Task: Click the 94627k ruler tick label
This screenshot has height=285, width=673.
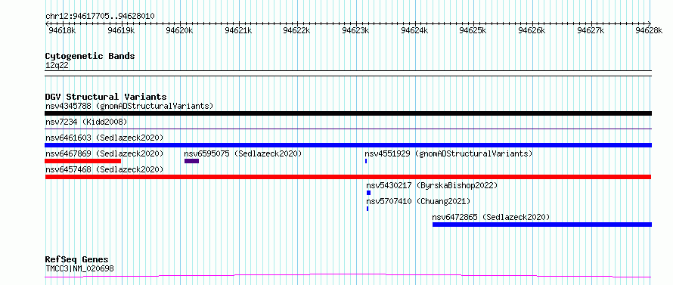Action: [x=591, y=30]
